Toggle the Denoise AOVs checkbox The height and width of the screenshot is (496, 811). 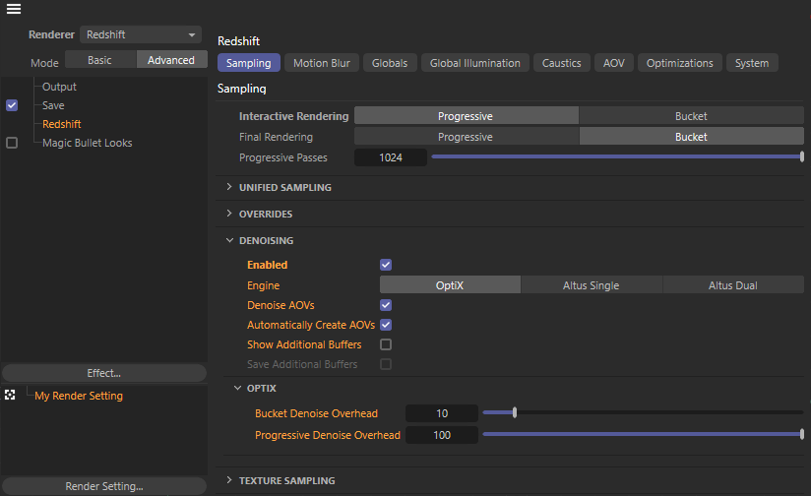click(x=386, y=305)
